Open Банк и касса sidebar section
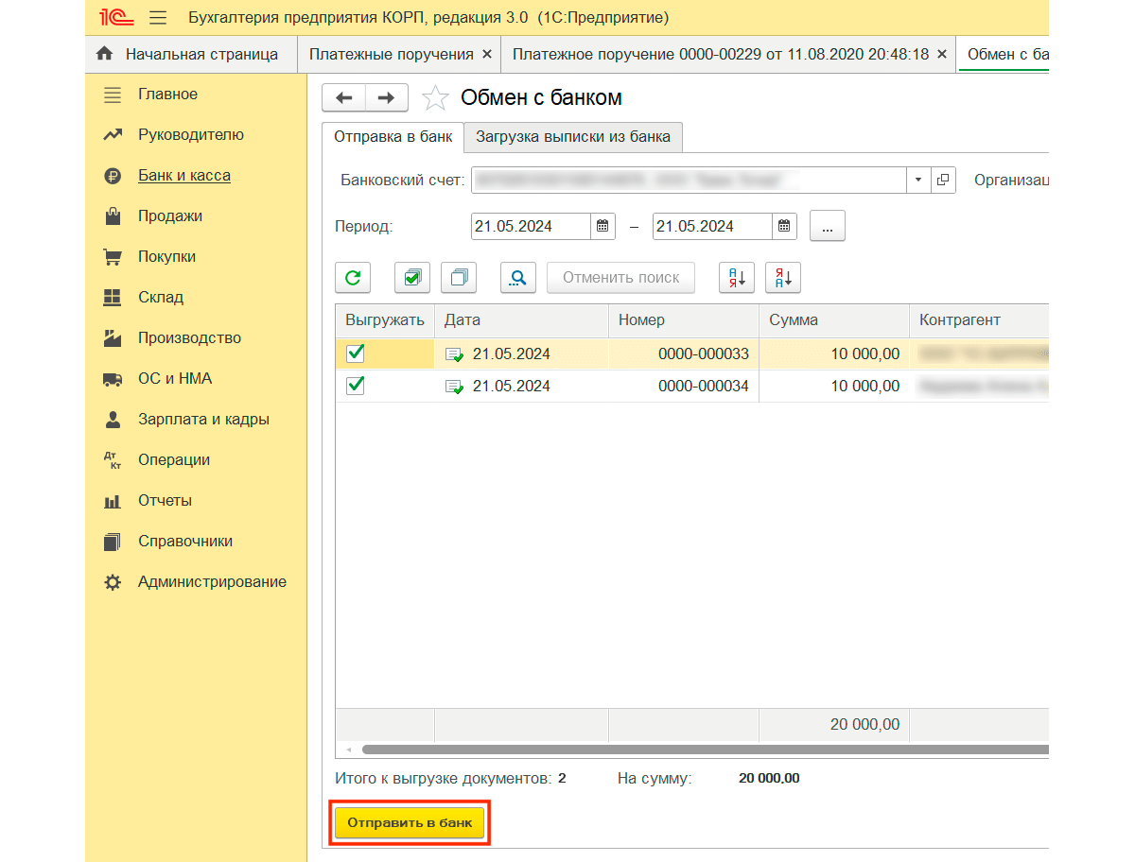The height and width of the screenshot is (862, 1135). click(x=183, y=176)
